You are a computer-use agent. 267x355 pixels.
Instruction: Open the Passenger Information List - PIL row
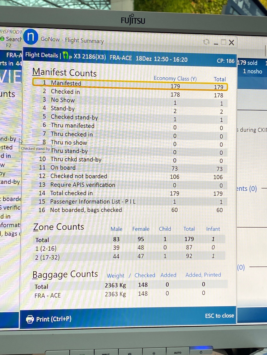130,202
